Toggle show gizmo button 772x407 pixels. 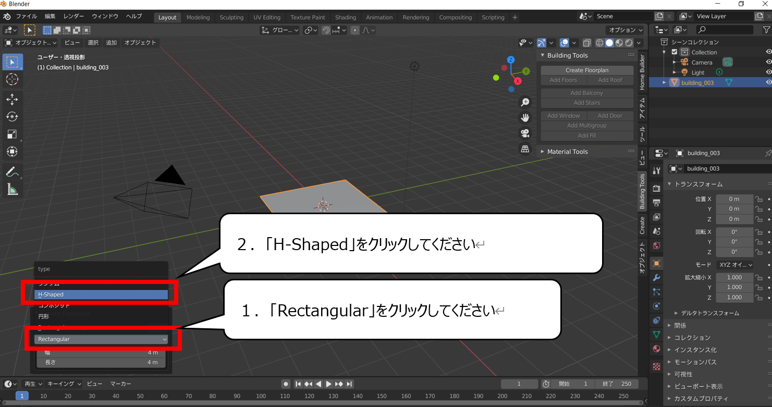point(542,43)
